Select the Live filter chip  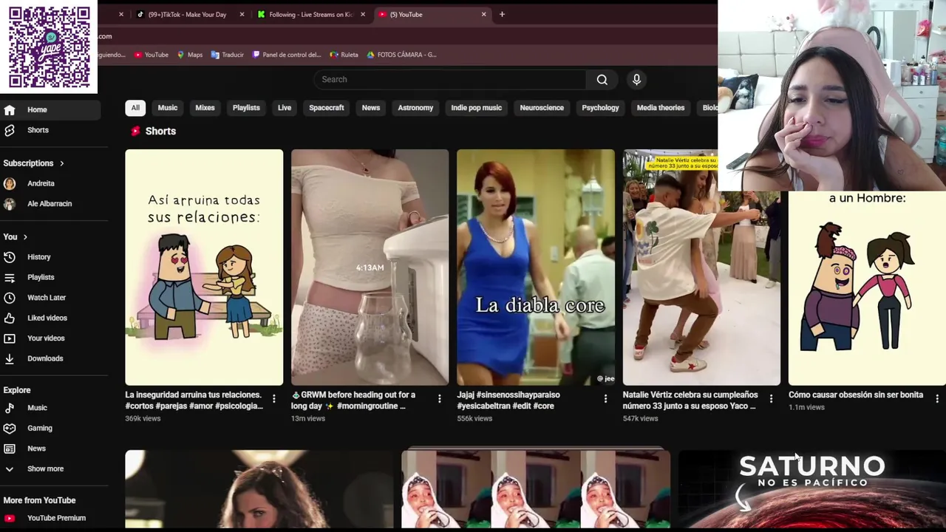285,108
